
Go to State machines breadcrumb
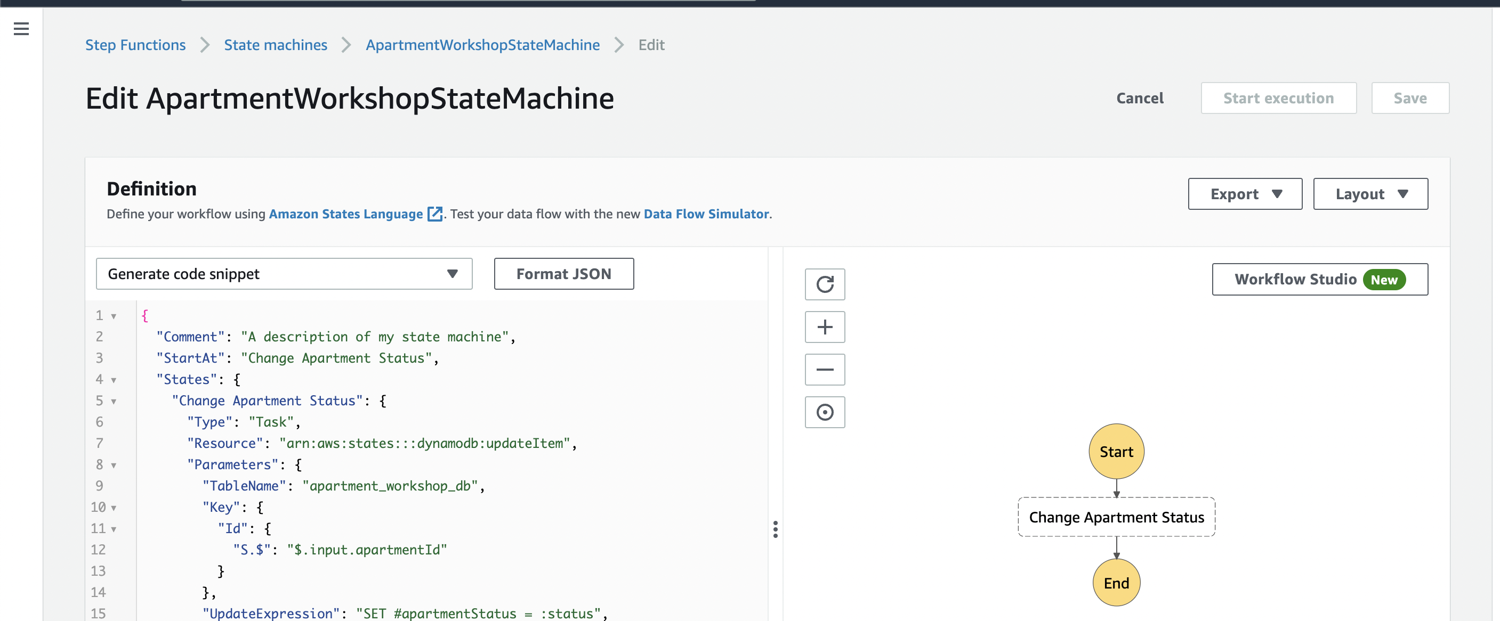[276, 45]
